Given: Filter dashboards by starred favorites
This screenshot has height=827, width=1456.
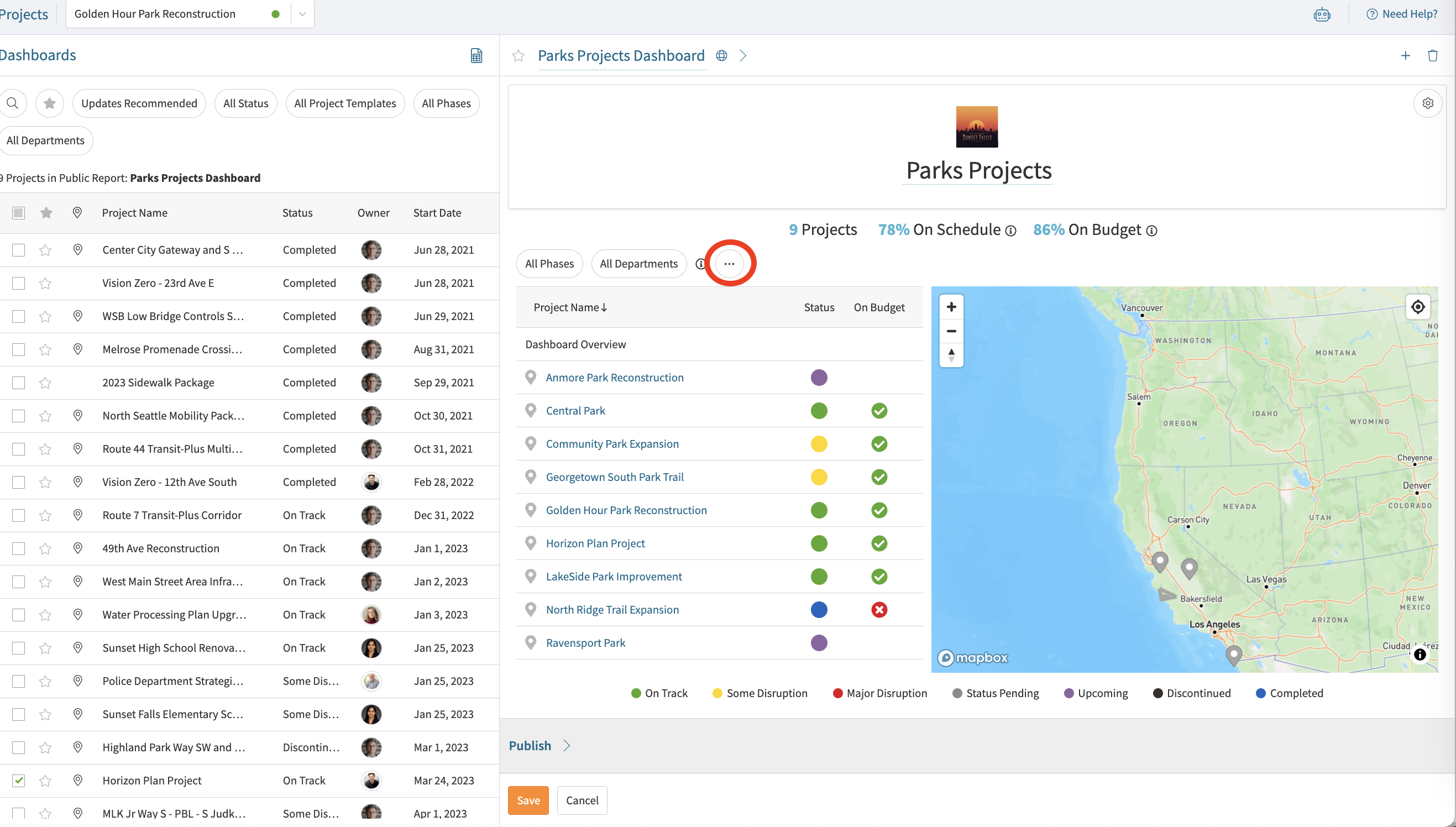Looking at the screenshot, I should tap(49, 103).
